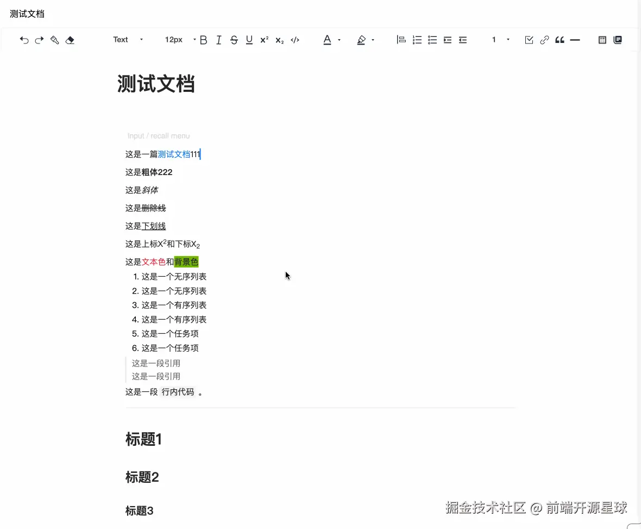The height and width of the screenshot is (529, 641).
Task: Toggle the ordered list
Action: 417,40
